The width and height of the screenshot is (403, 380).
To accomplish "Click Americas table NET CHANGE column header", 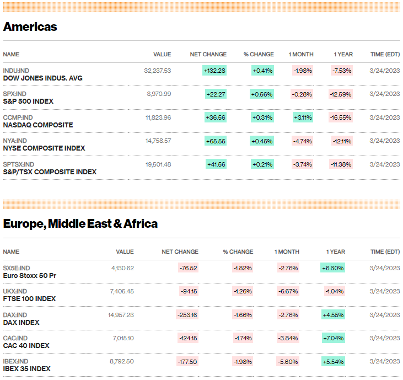I will point(208,54).
